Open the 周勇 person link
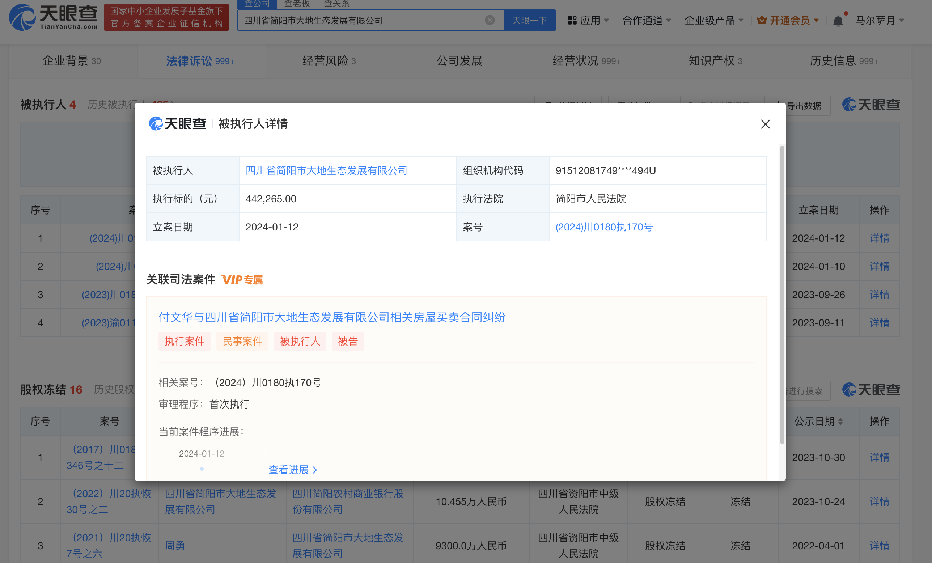 point(175,546)
